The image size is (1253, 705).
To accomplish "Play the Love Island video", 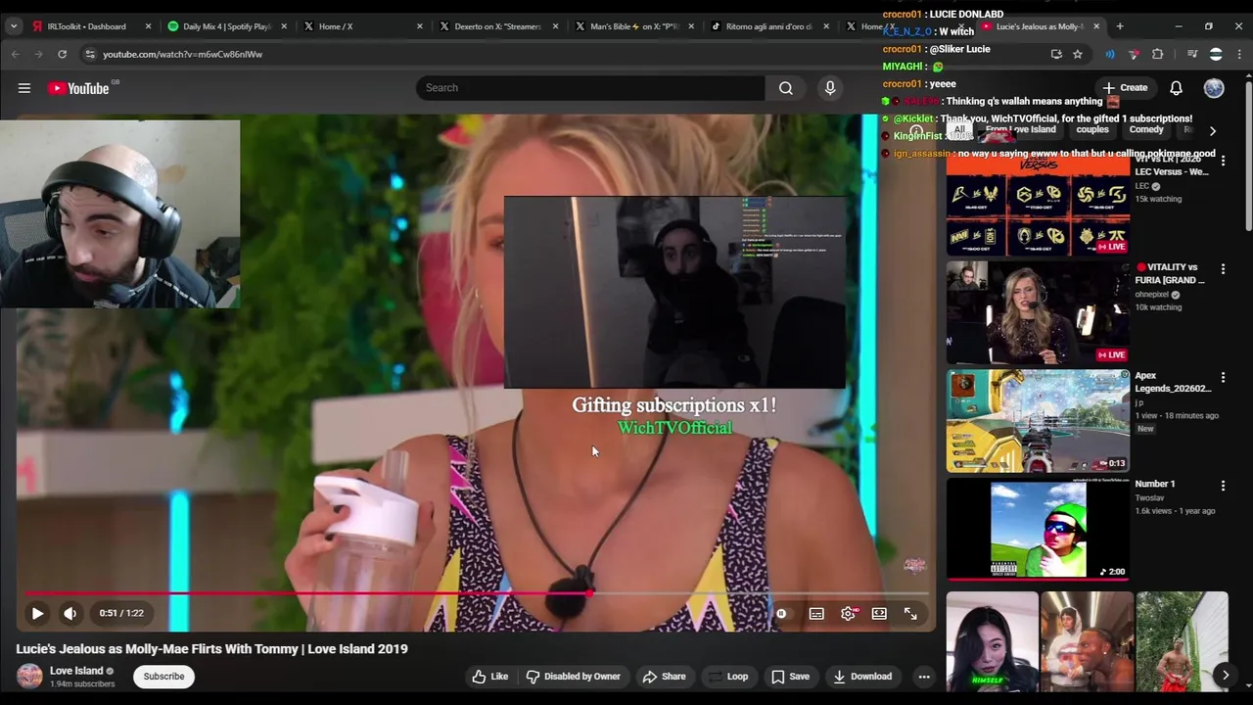I will 37,614.
